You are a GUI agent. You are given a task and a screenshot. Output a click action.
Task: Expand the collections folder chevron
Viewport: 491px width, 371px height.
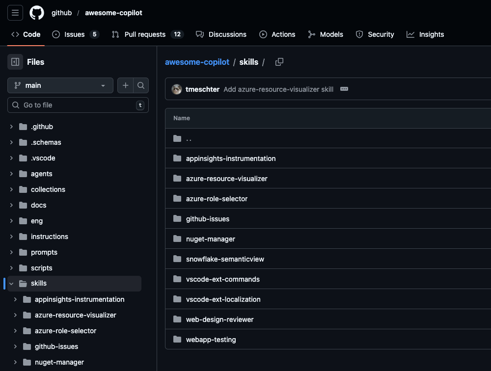pos(11,189)
